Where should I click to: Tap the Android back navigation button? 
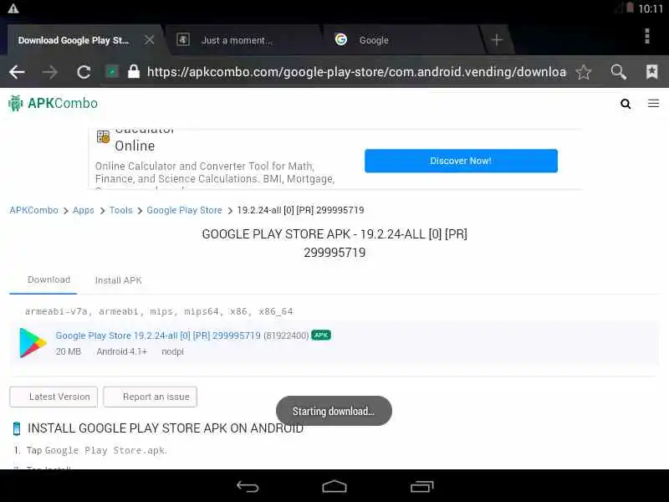248,486
